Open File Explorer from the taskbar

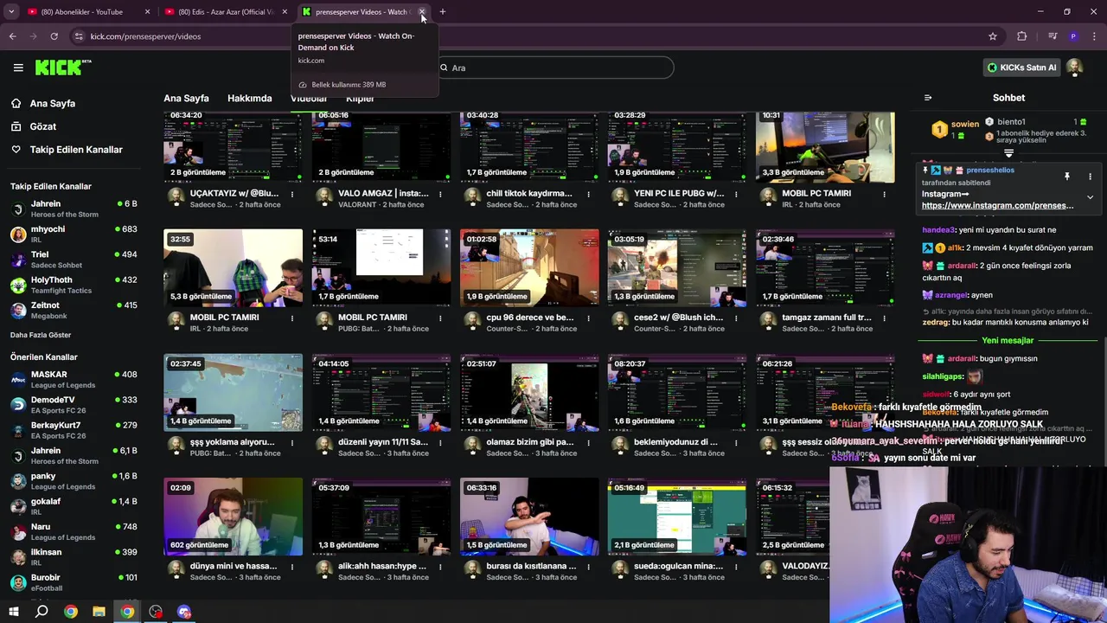[x=99, y=612]
